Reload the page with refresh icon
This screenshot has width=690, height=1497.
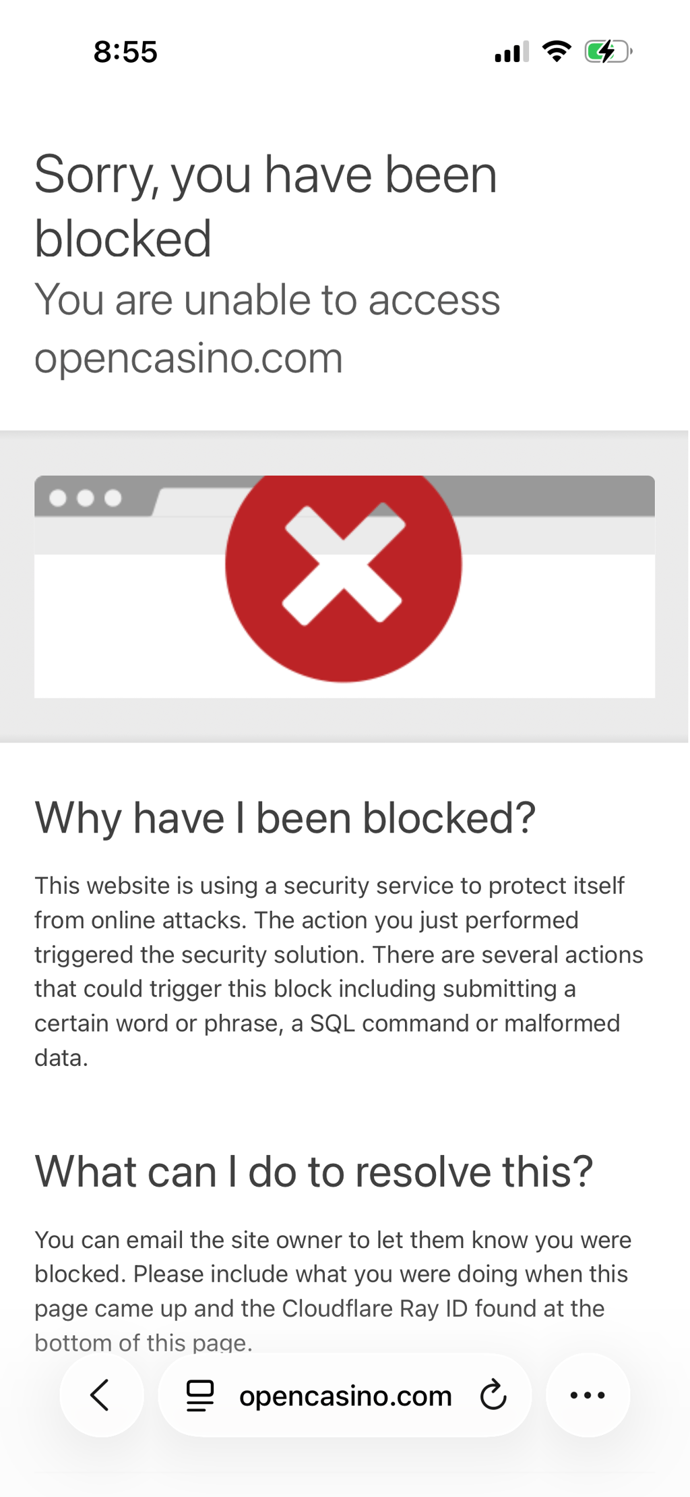[x=493, y=1394]
